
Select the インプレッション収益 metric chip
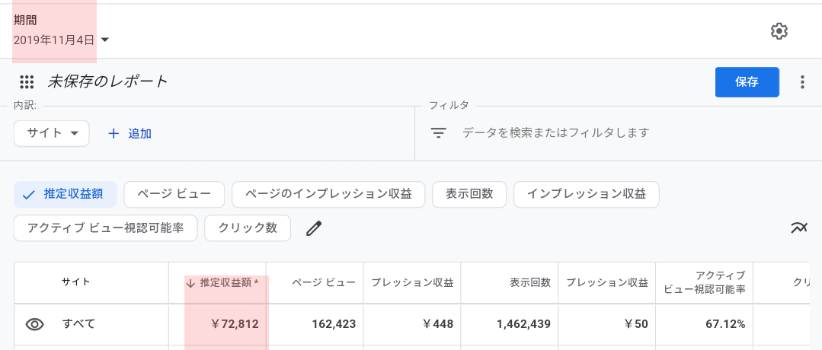(x=586, y=194)
